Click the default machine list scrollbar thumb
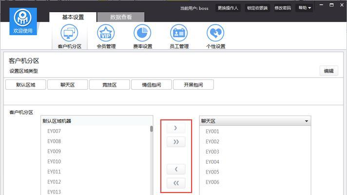Viewport: 347px width, 195px height. click(152, 129)
